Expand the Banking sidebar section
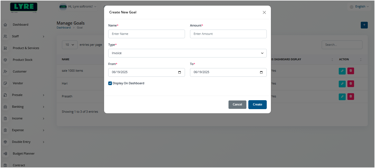Viewport: 375px width, 168px height. coord(43,107)
